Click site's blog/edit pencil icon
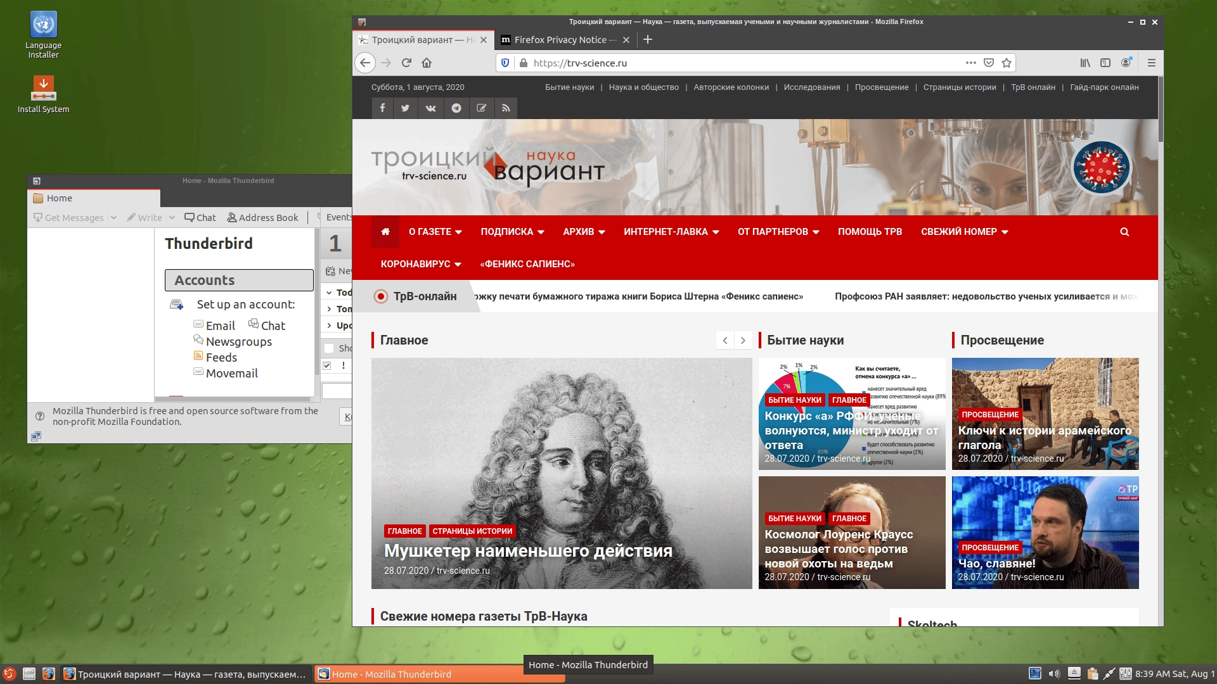 point(481,108)
